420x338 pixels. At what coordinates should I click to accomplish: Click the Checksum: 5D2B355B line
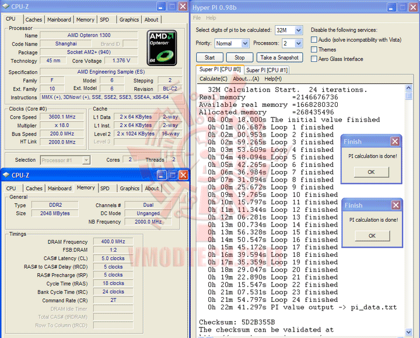click(237, 322)
